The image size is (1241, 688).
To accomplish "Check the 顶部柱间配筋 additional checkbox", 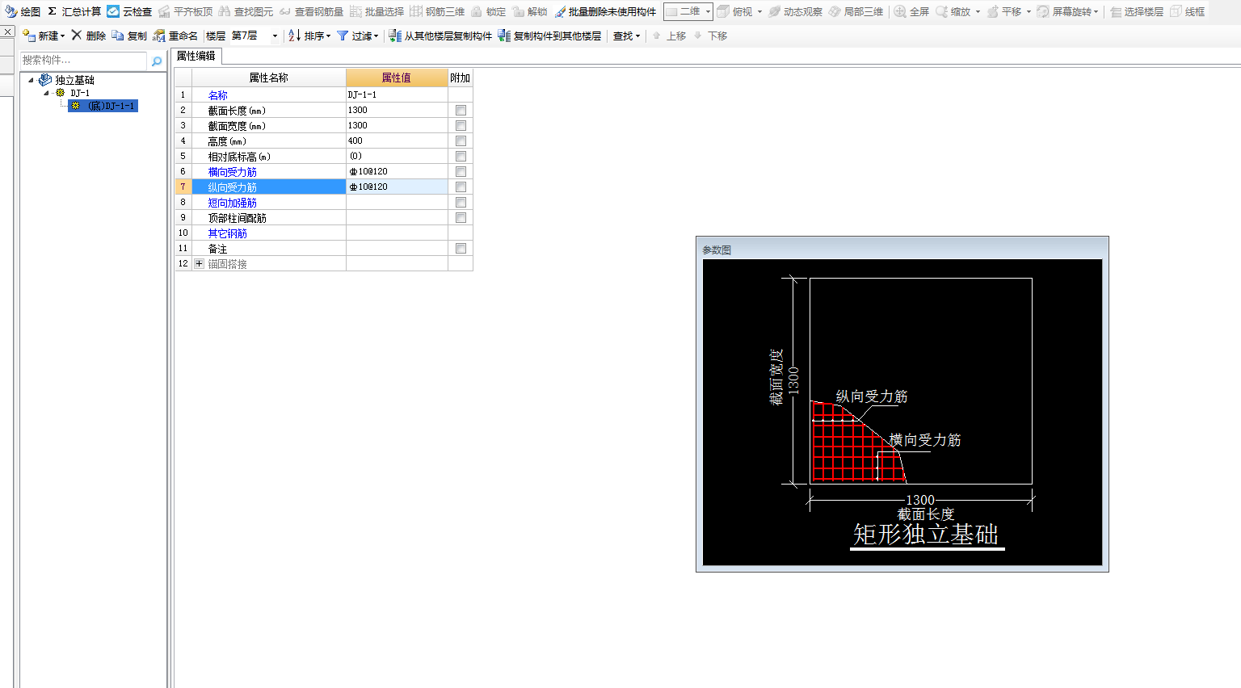I will click(461, 217).
